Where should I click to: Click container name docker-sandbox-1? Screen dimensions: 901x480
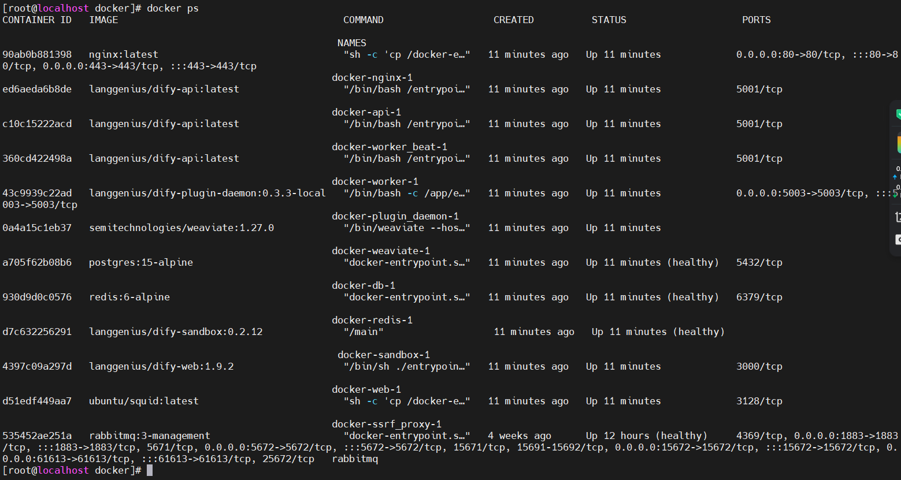pyautogui.click(x=384, y=355)
